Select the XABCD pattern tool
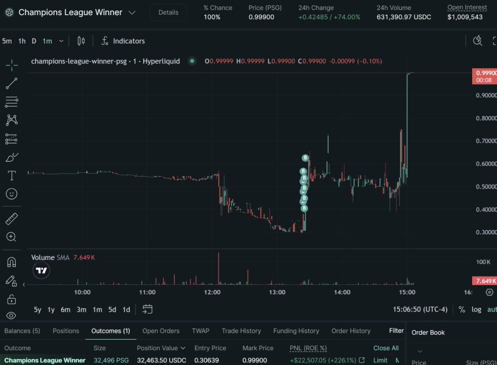The image size is (497, 365). click(12, 120)
